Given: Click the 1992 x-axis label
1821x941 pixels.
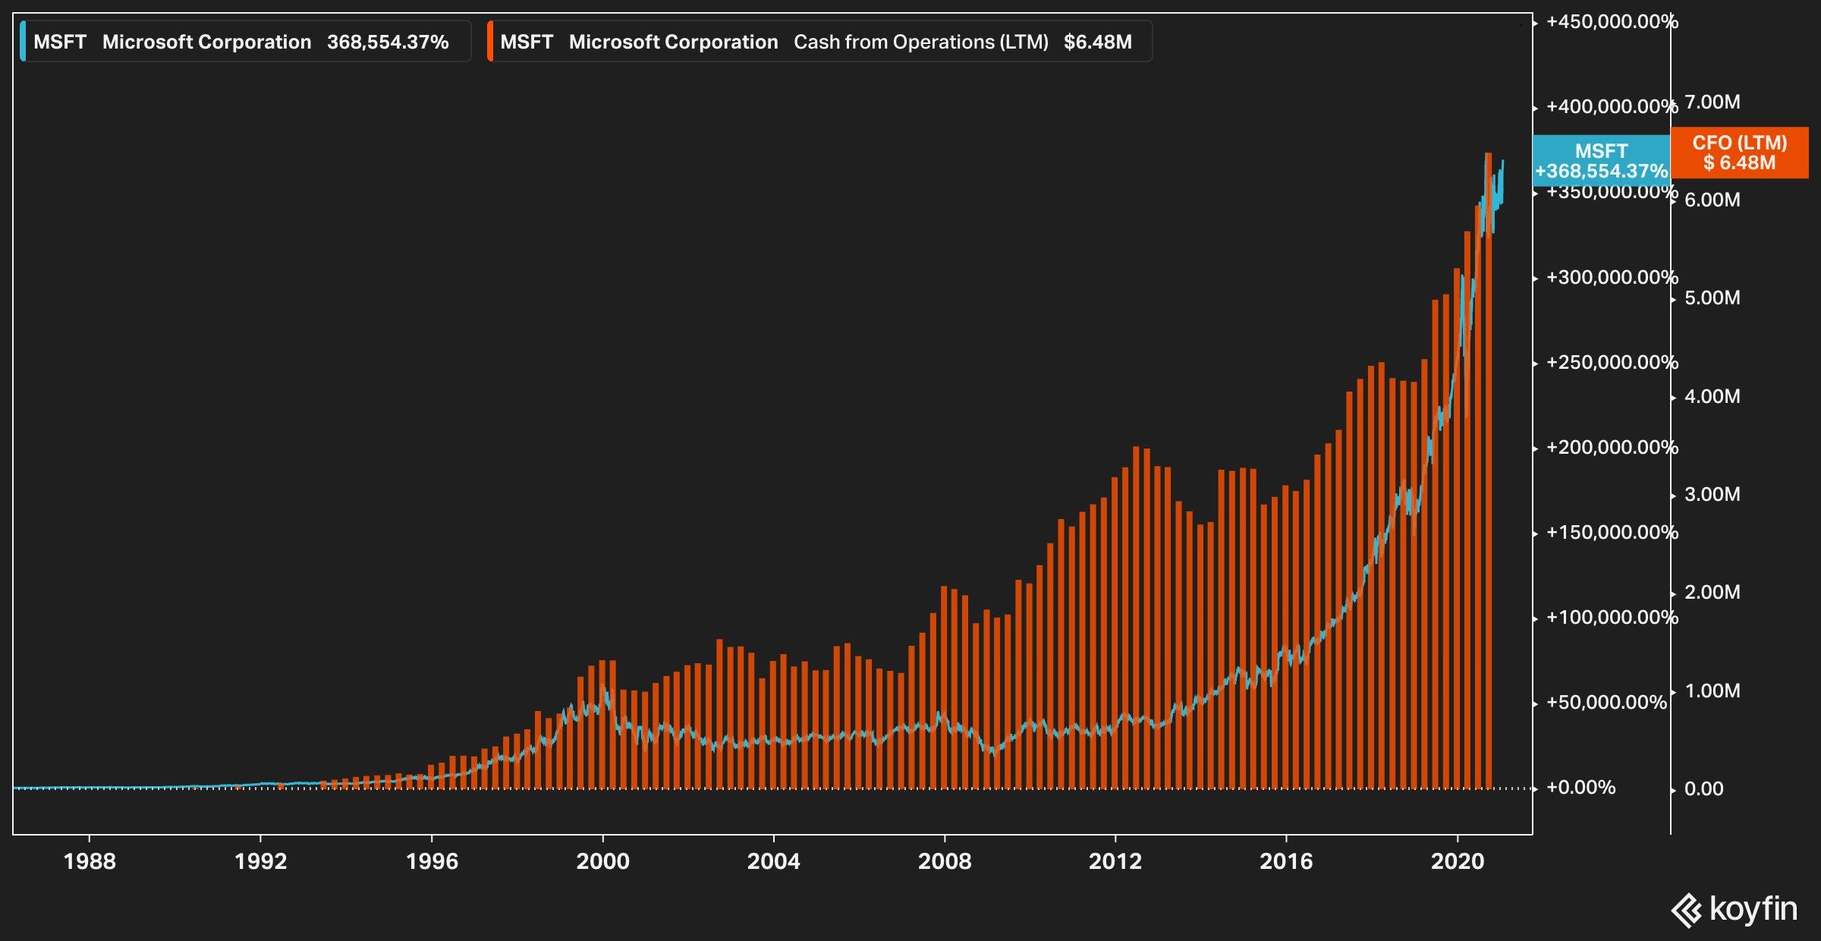Looking at the screenshot, I should (260, 861).
